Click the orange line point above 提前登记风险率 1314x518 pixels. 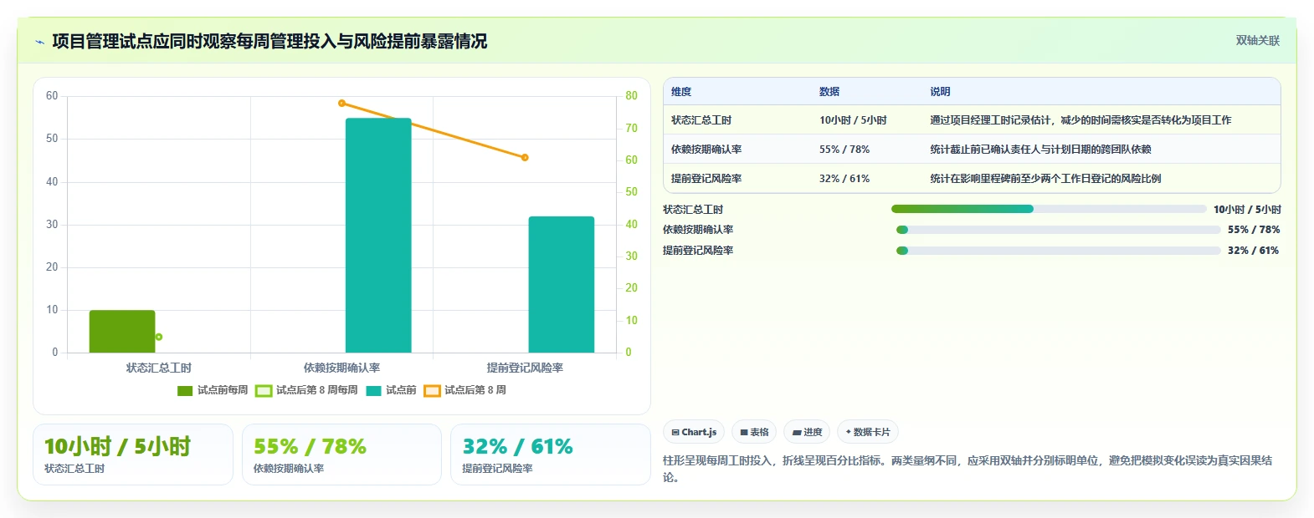525,157
